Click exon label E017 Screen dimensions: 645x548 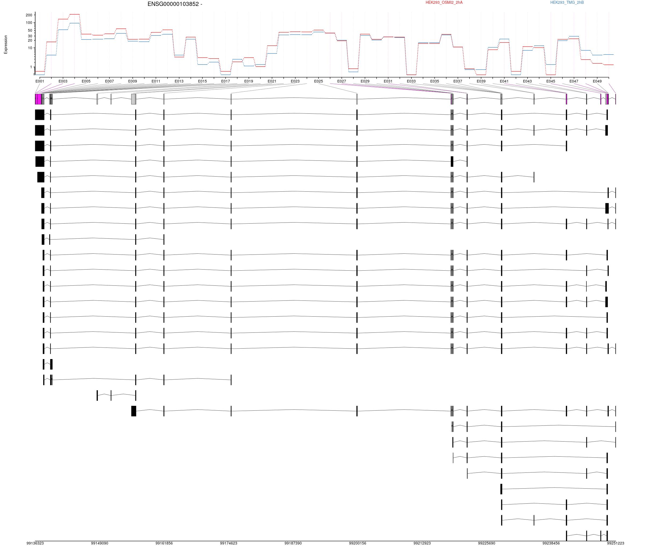pyautogui.click(x=225, y=81)
